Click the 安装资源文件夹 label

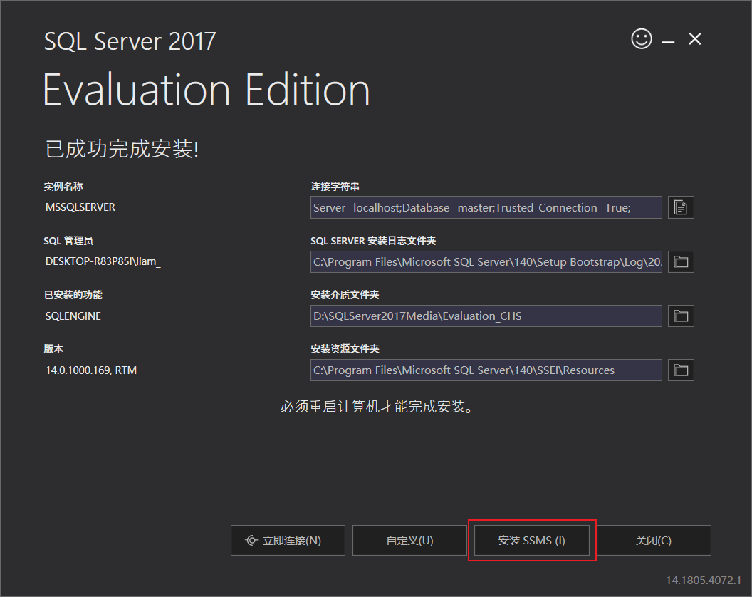(x=345, y=349)
